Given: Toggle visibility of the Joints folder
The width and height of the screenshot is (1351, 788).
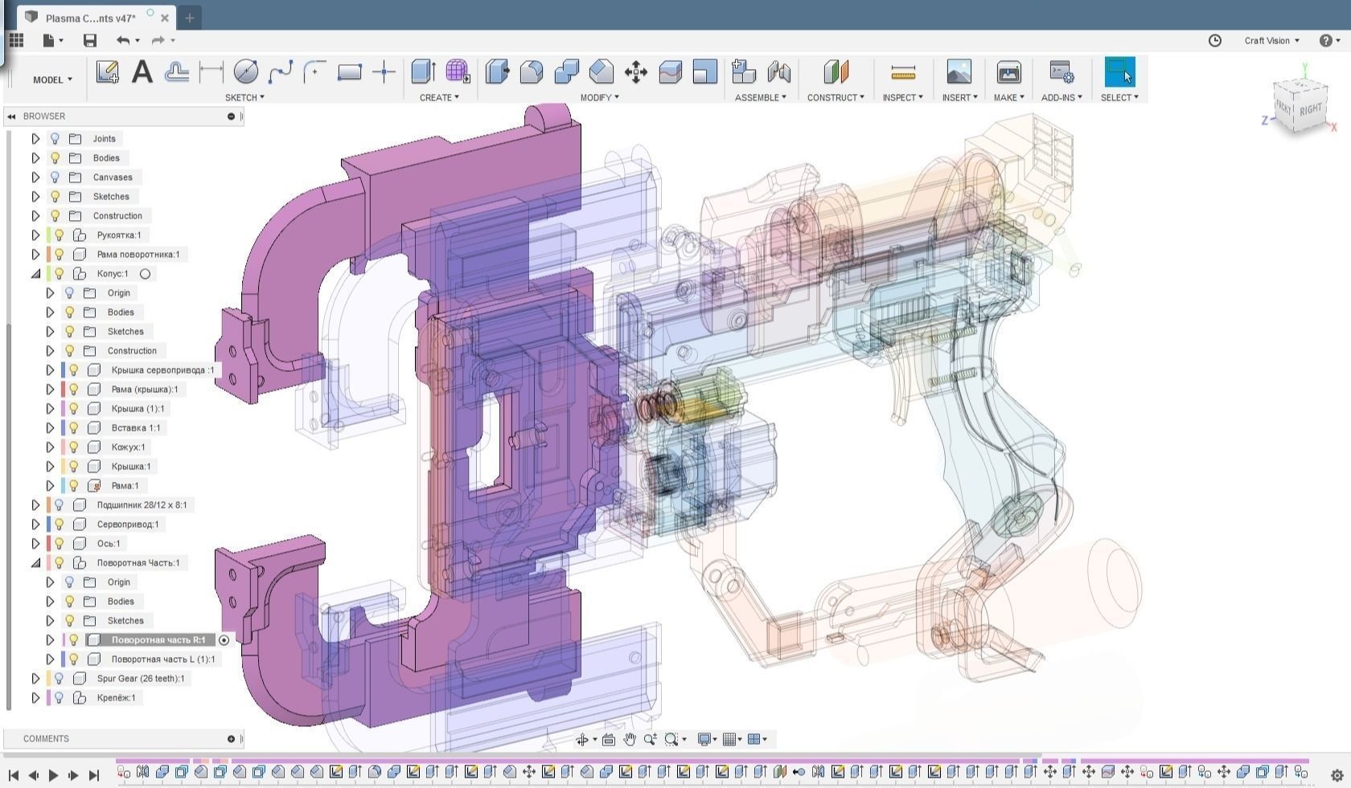Looking at the screenshot, I should click(55, 138).
